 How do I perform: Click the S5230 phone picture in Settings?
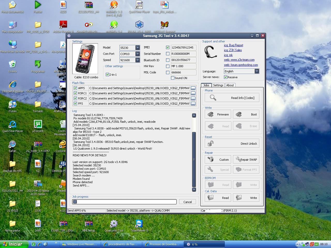pyautogui.click(x=85, y=59)
